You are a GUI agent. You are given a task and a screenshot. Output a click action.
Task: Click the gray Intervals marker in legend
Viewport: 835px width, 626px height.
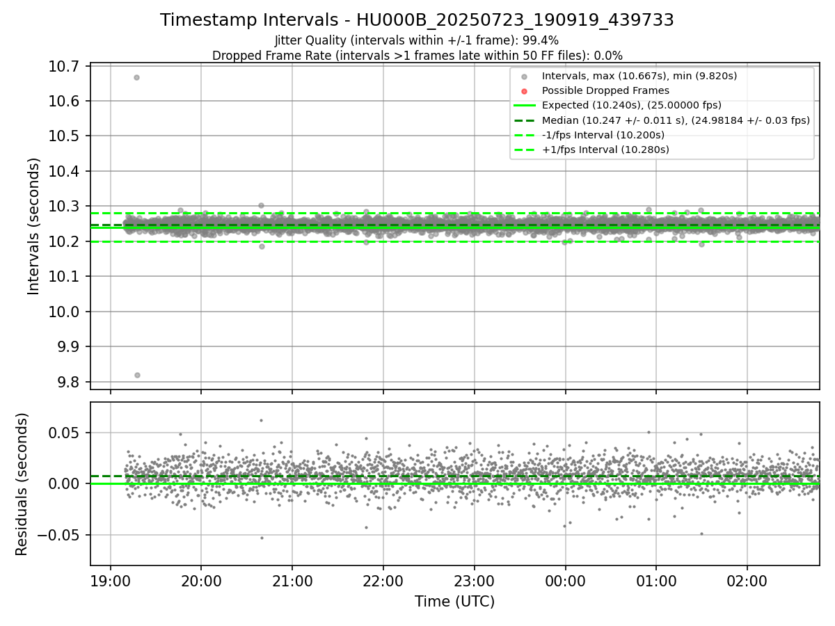[525, 76]
